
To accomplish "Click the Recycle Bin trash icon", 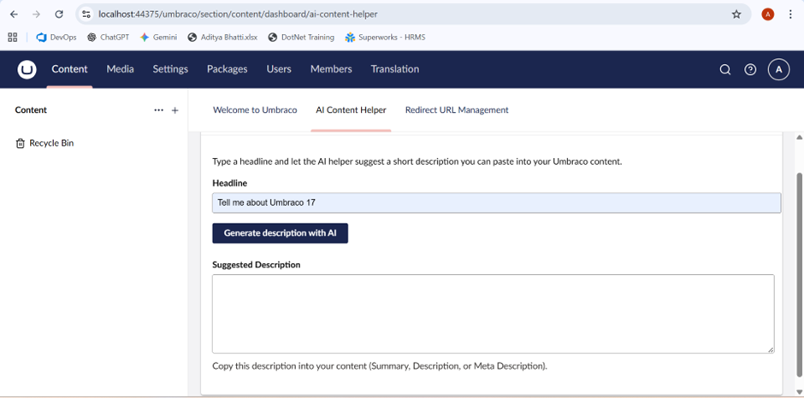I will (x=21, y=143).
